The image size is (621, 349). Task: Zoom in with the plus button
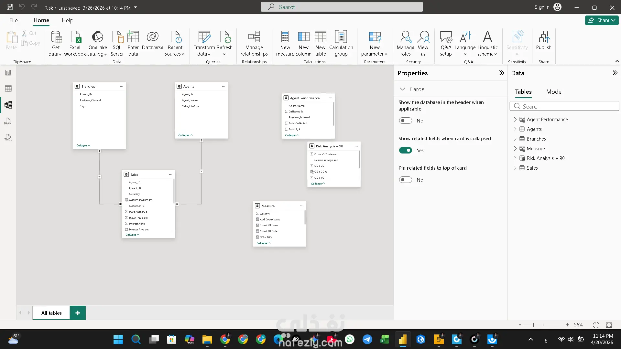[567, 325]
